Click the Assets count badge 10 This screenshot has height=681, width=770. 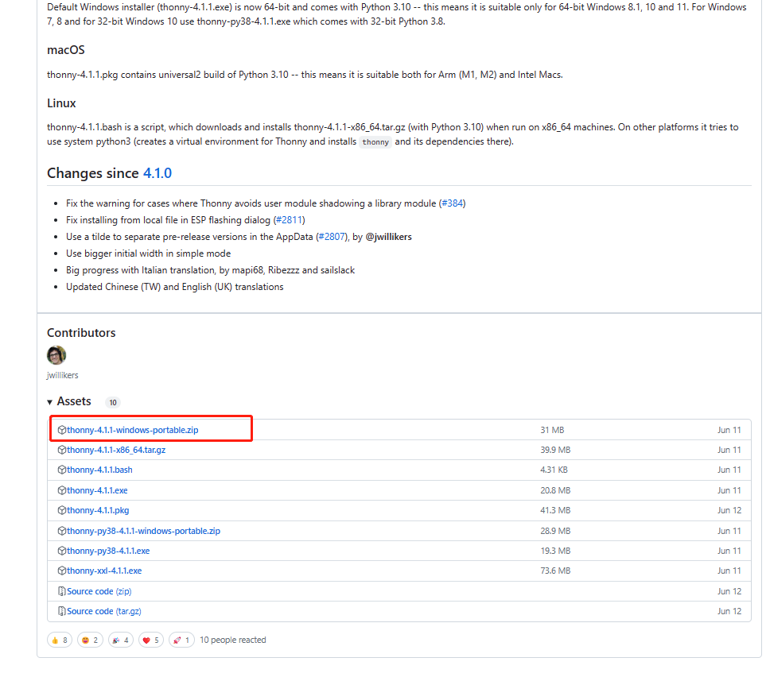click(x=113, y=403)
